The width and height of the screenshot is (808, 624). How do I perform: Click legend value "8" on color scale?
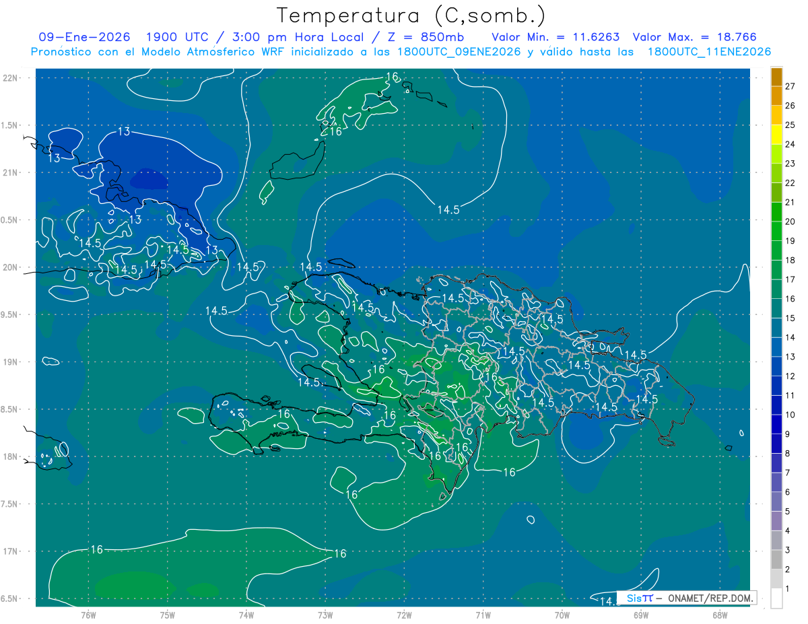point(788,454)
